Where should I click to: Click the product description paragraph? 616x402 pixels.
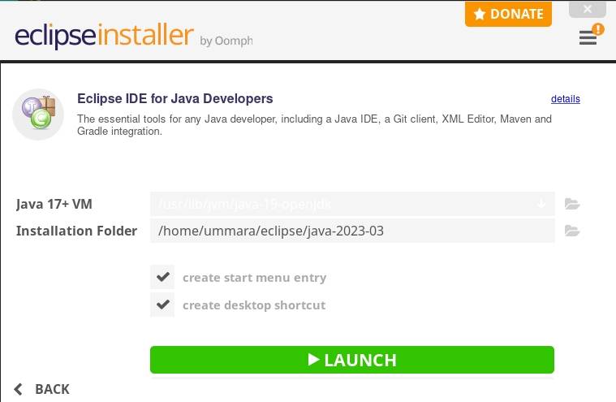tap(314, 125)
